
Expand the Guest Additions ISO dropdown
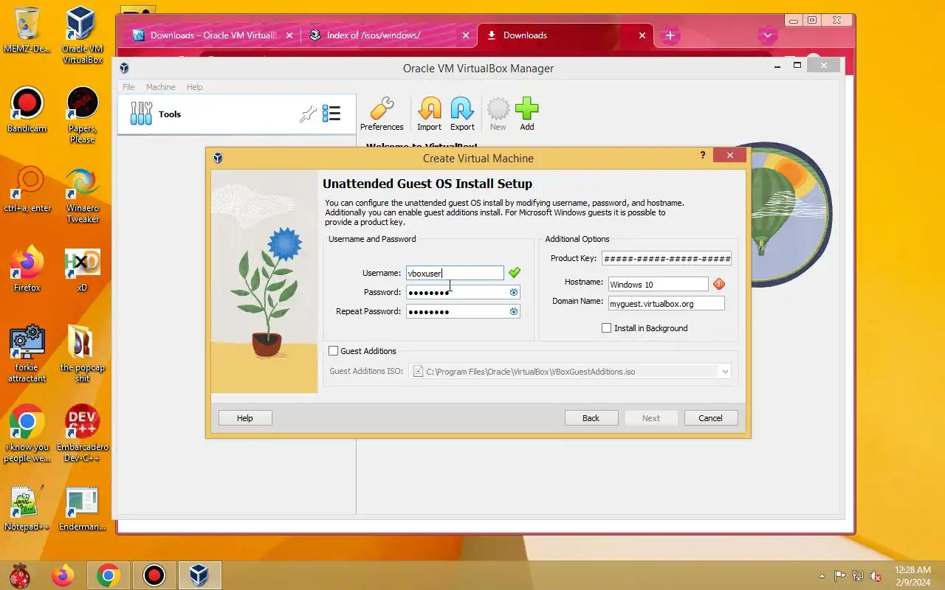[725, 372]
